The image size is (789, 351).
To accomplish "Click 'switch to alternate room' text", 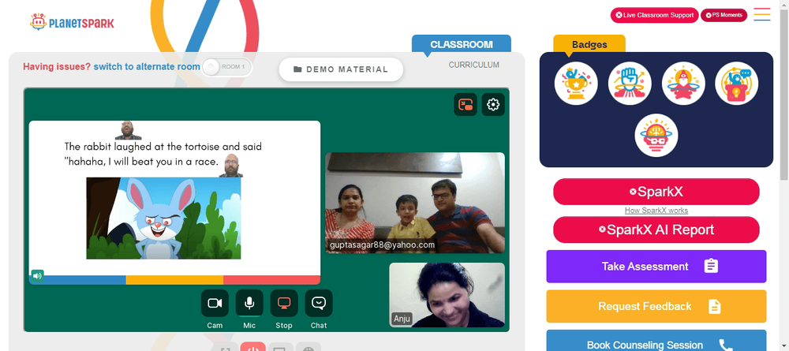I will (147, 67).
